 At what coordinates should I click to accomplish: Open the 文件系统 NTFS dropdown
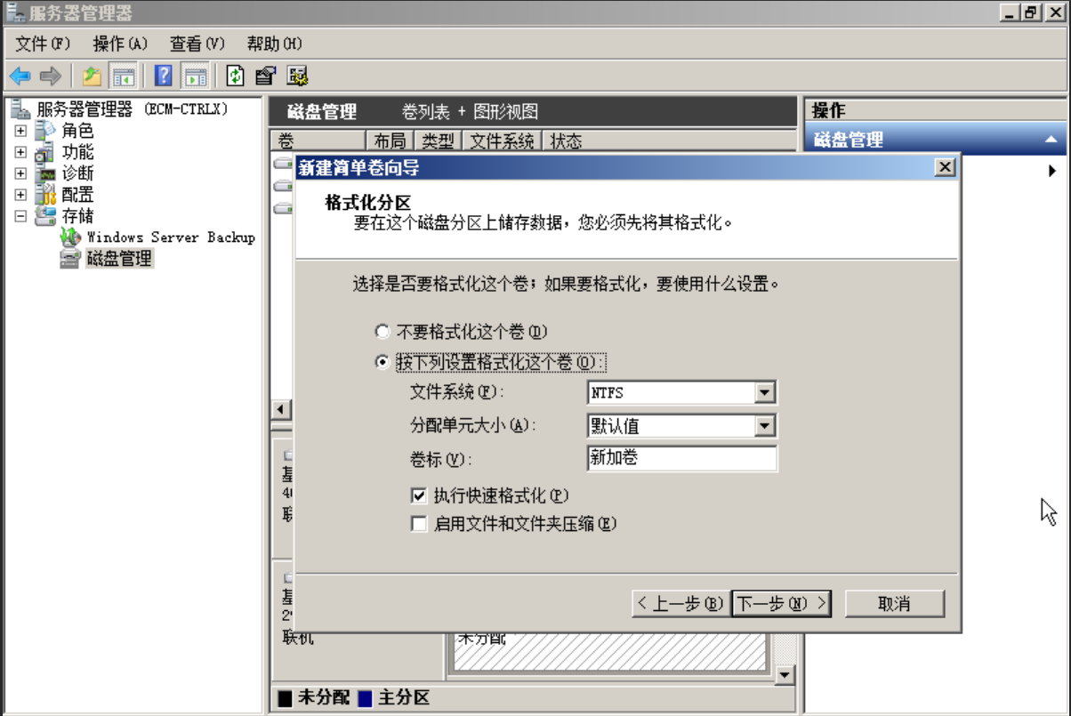pos(765,392)
